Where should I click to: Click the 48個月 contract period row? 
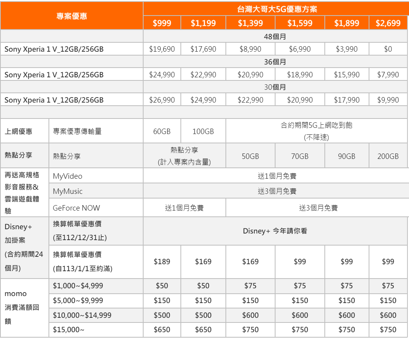pyautogui.click(x=275, y=37)
